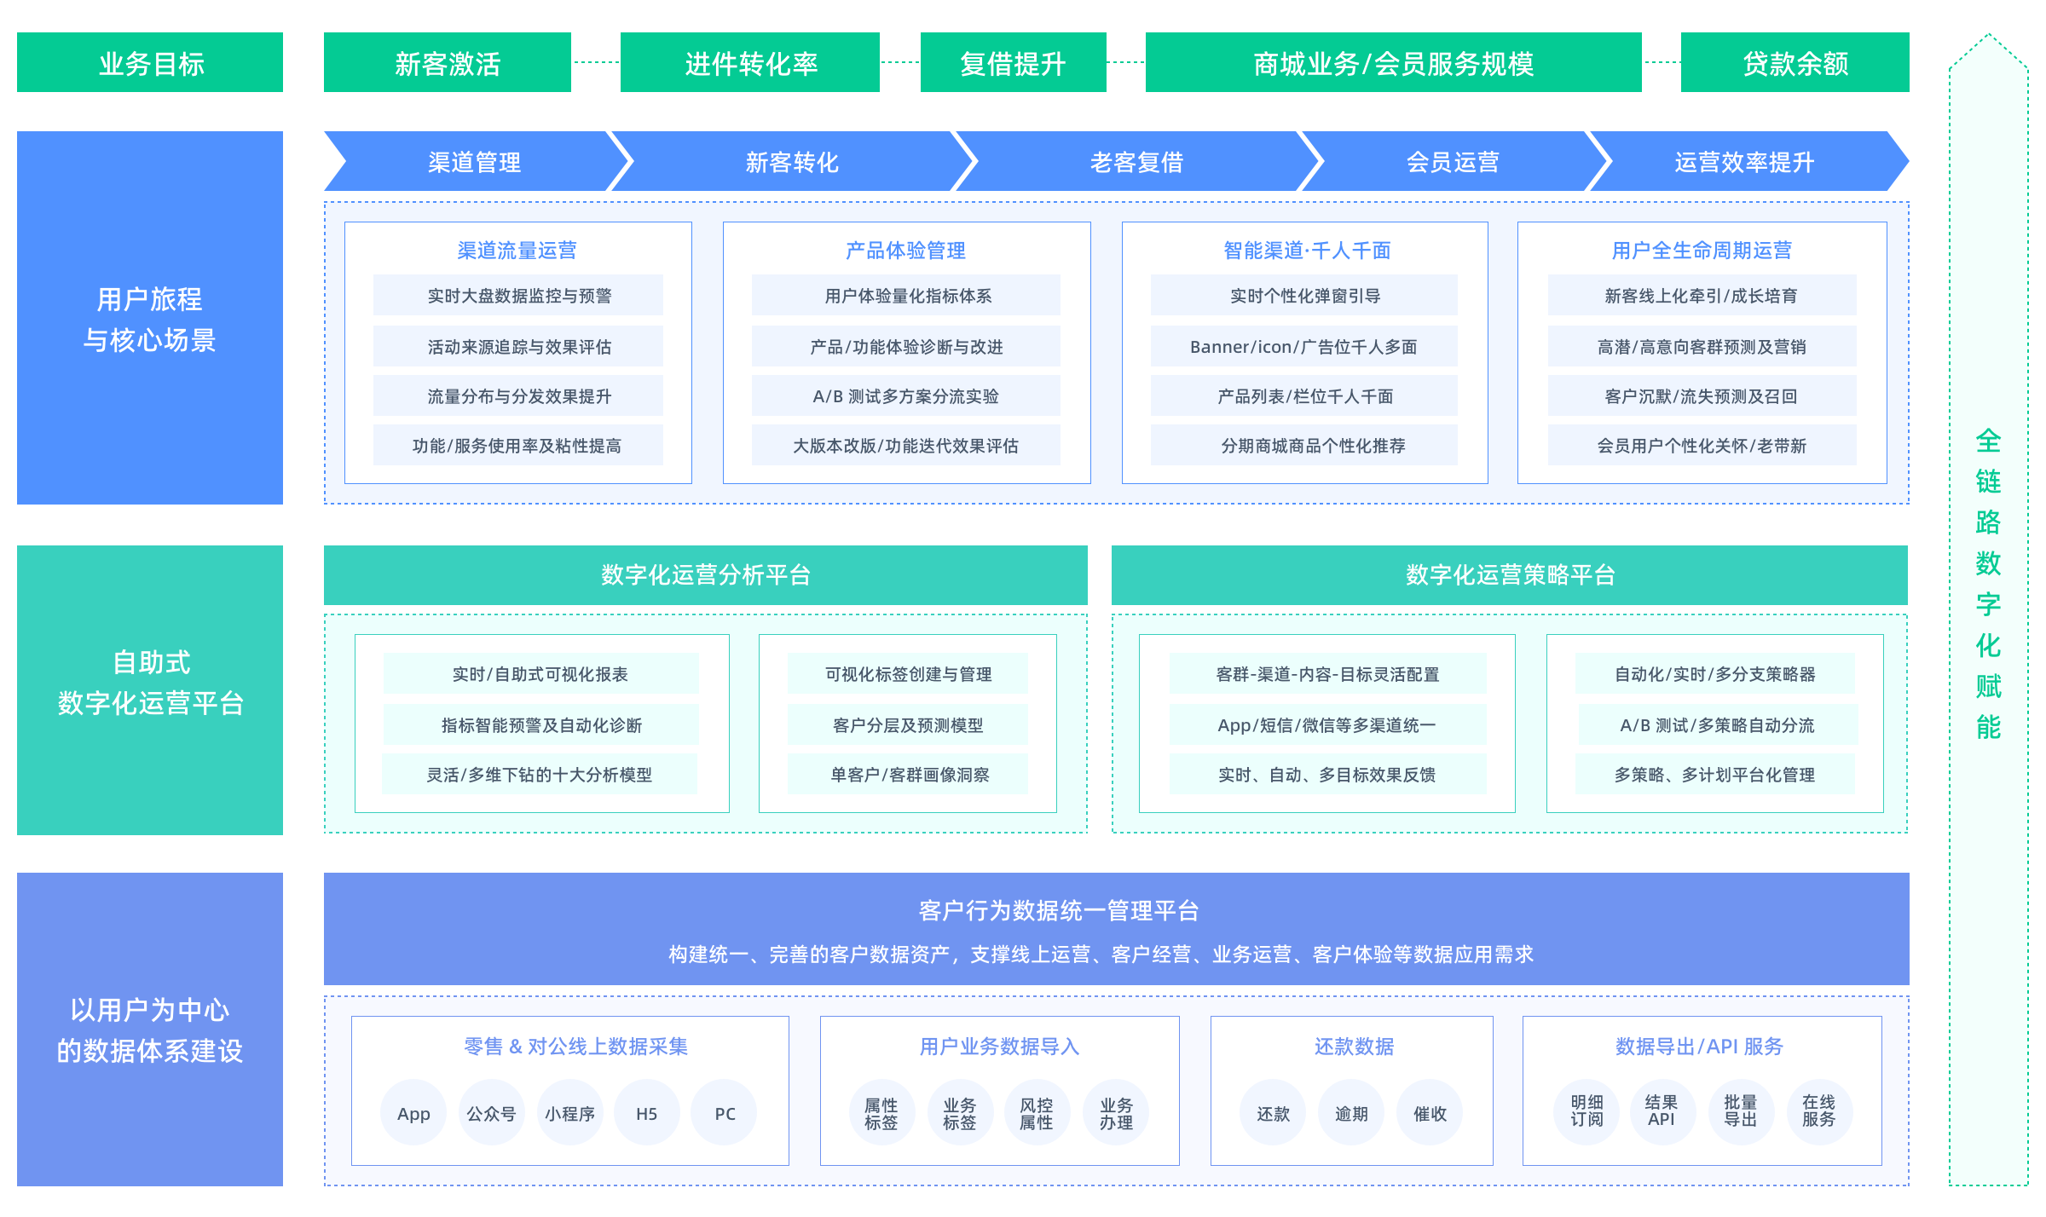Click A/B 测试/多策略自动分流 item
This screenshot has height=1217, width=2046.
point(1717,724)
